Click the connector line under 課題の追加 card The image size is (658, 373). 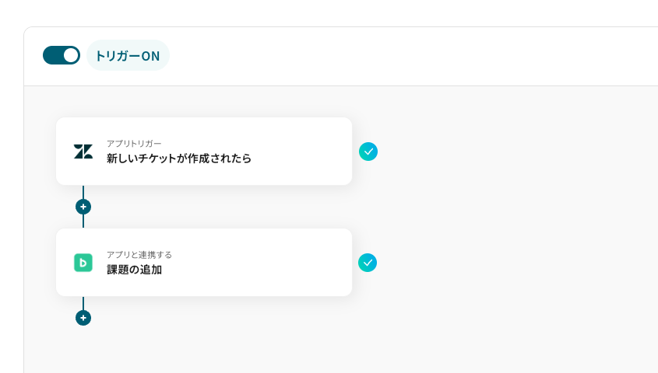click(83, 303)
